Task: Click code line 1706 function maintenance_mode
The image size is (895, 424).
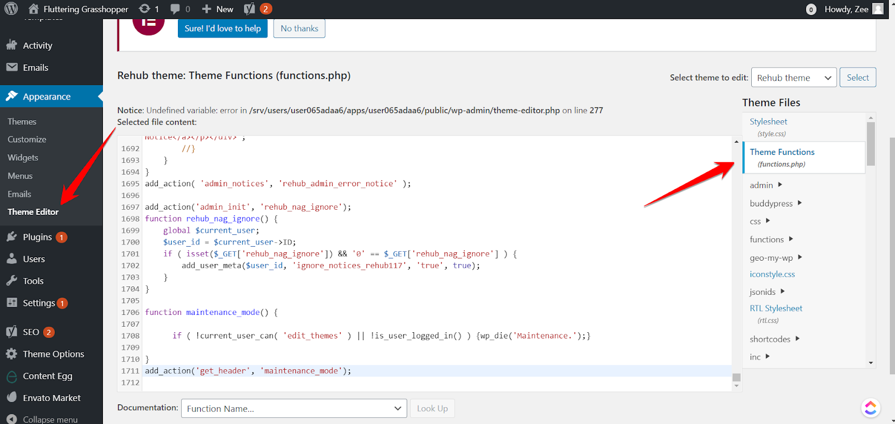Action: pos(211,312)
